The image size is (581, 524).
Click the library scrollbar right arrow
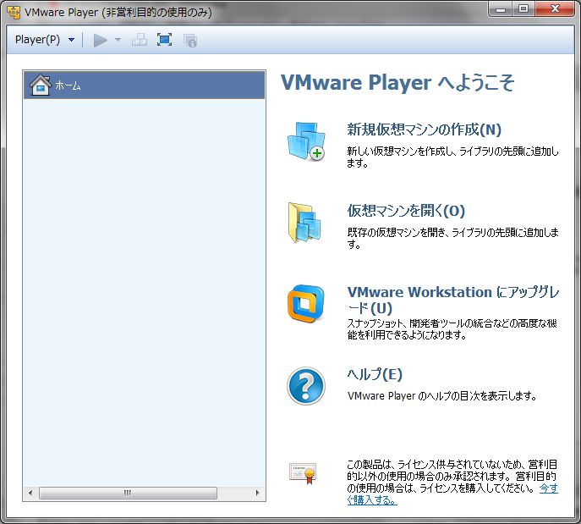[x=258, y=493]
